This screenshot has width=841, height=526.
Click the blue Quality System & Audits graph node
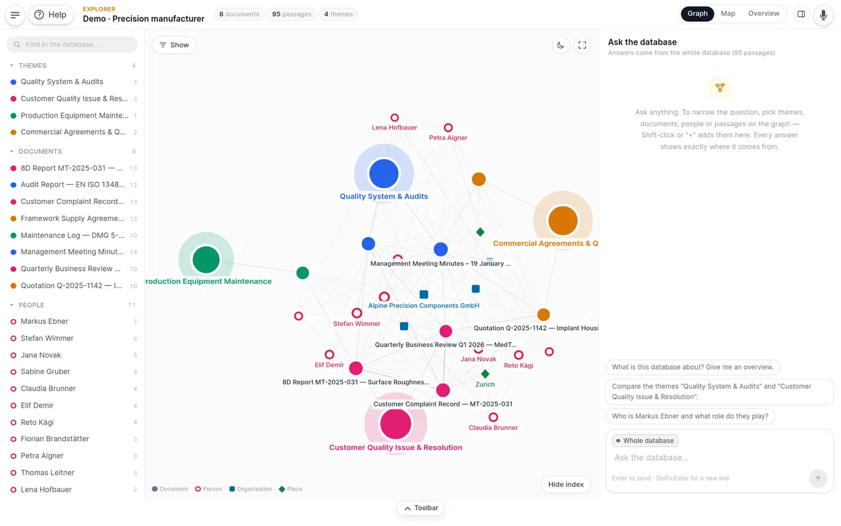pyautogui.click(x=384, y=174)
